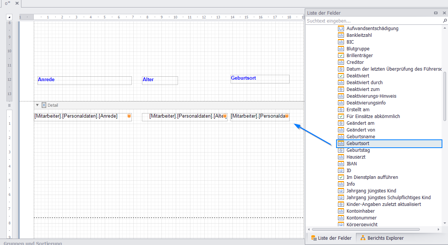Viewport: 448px width, 245px height.
Task: Select the Liste der Felder tab
Action: pyautogui.click(x=331, y=238)
